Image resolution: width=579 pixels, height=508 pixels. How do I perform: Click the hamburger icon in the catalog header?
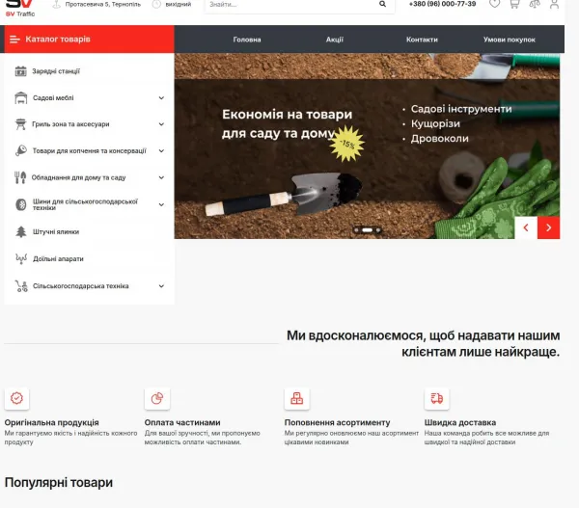coord(14,40)
